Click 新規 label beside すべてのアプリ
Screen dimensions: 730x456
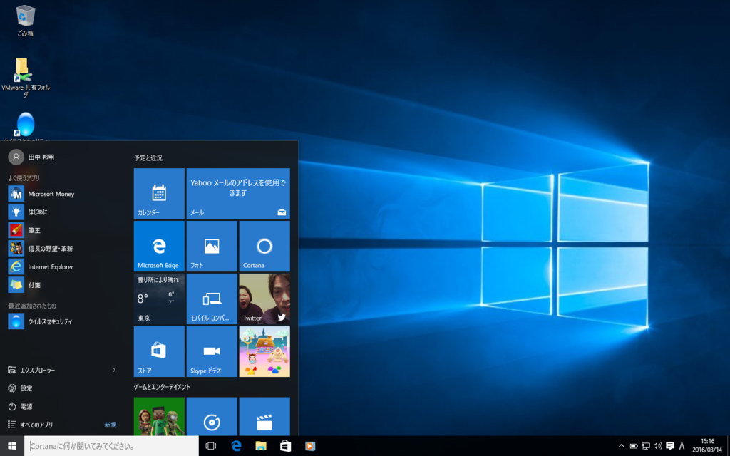110,425
